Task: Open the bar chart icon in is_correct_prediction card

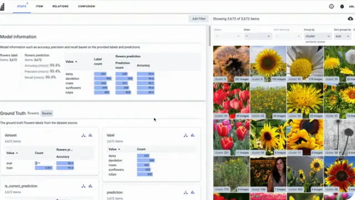Action: coord(90,186)
